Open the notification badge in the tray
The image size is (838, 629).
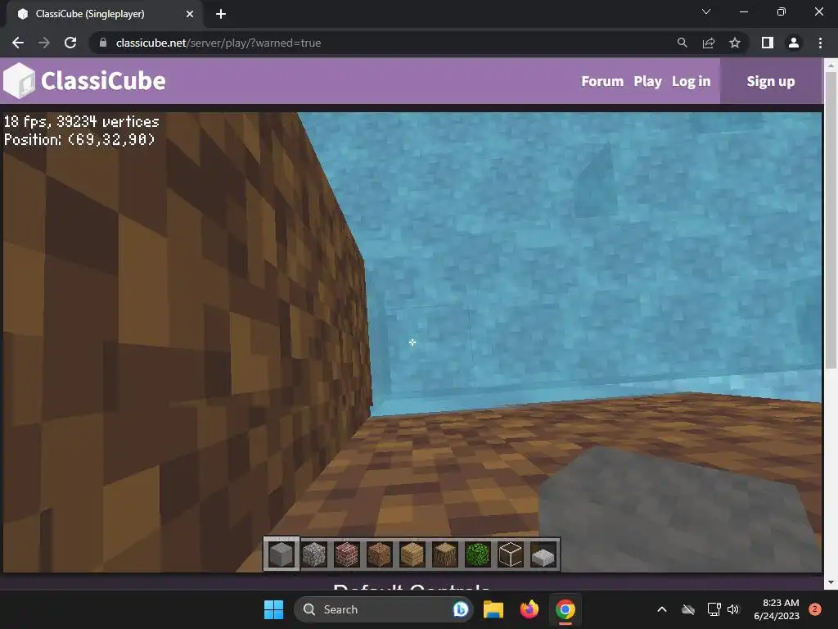pyautogui.click(x=815, y=609)
